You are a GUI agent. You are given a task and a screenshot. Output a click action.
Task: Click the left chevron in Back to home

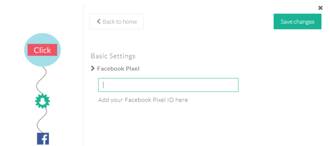click(98, 21)
